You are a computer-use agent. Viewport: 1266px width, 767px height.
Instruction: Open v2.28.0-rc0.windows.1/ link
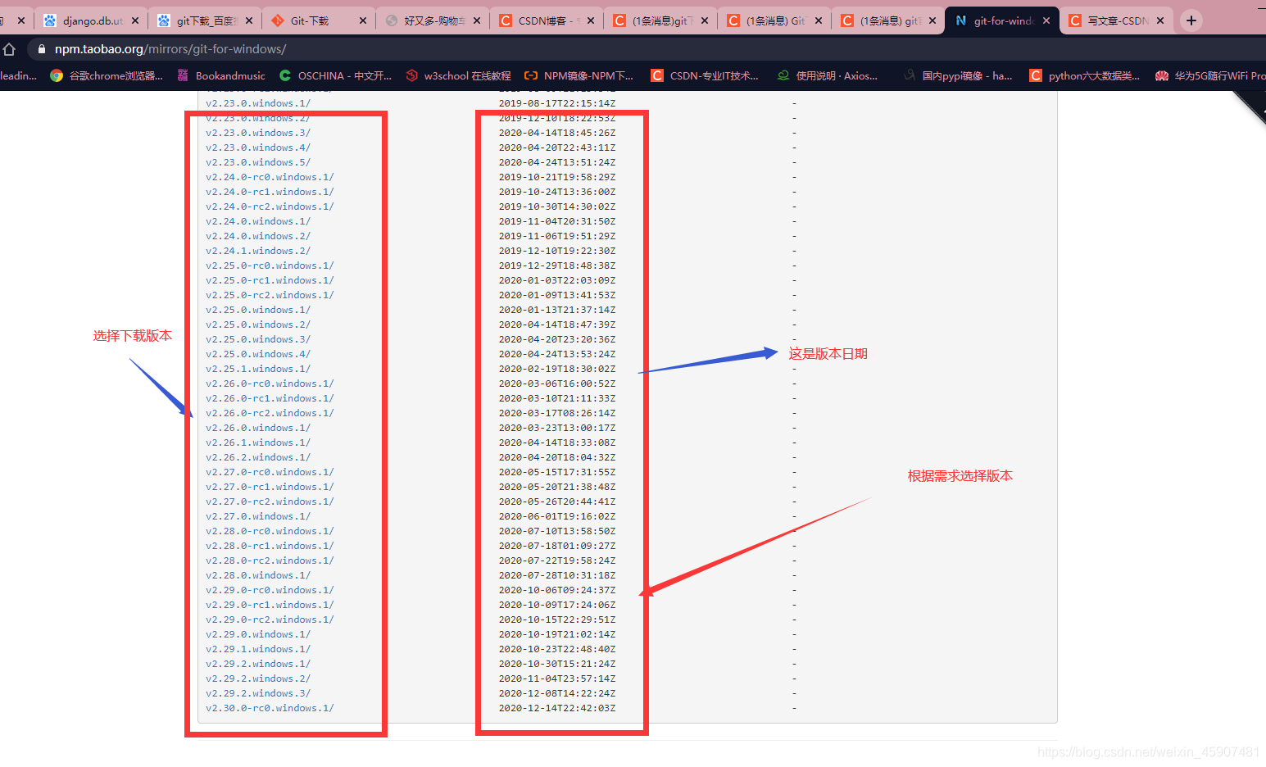(270, 531)
